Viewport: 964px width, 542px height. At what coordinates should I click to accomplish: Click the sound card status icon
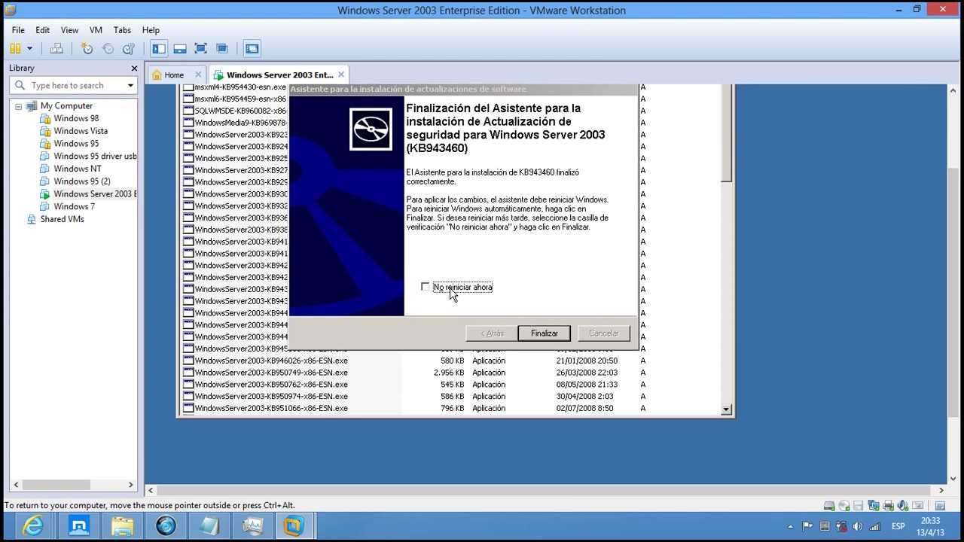coord(903,506)
